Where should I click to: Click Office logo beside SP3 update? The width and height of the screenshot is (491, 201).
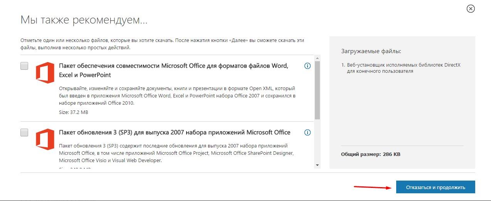(x=45, y=139)
